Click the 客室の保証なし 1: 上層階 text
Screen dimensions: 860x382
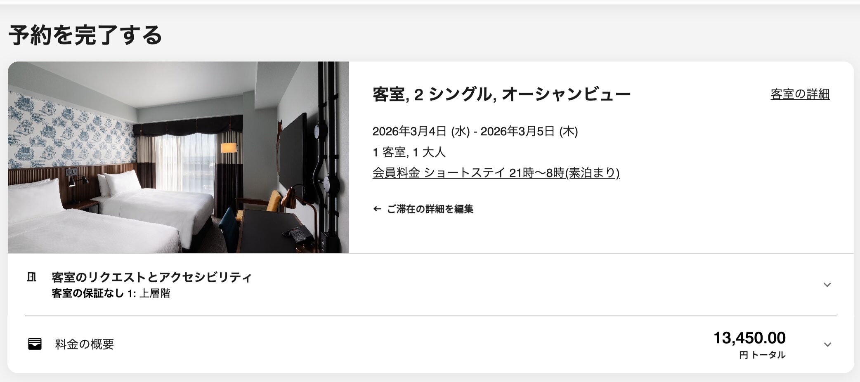[x=111, y=293]
